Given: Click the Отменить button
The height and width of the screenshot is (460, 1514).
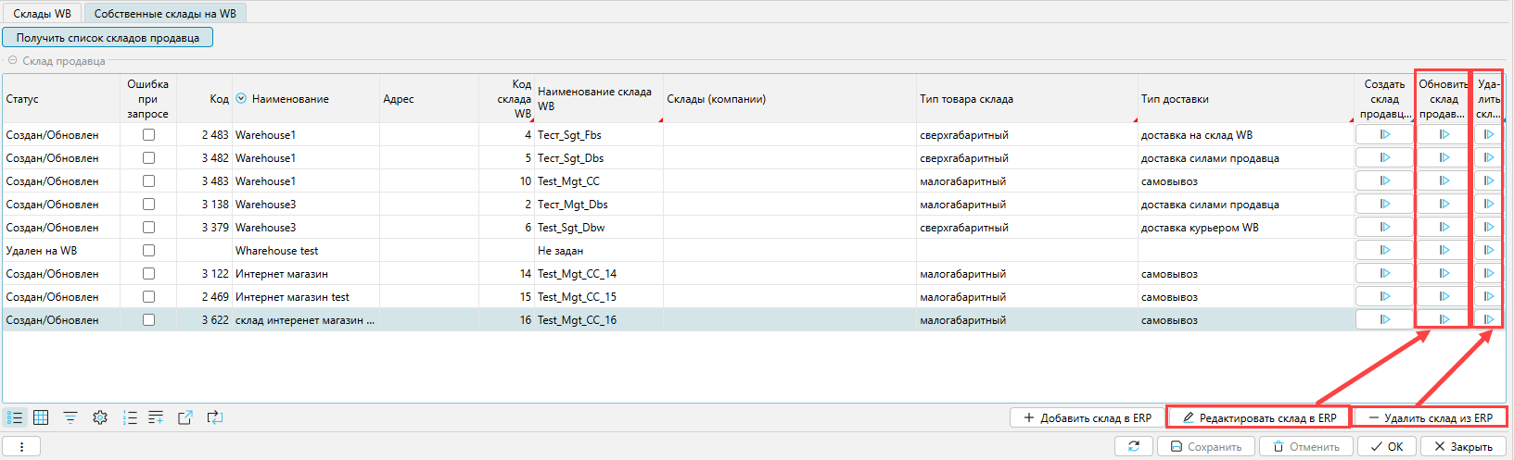Looking at the screenshot, I should (1306, 446).
